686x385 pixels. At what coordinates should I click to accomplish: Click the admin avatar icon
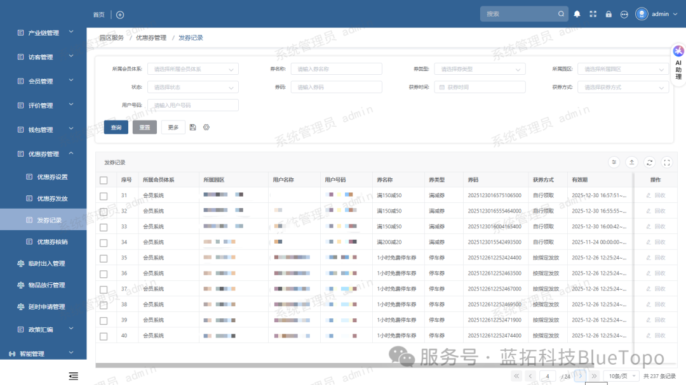tap(642, 14)
